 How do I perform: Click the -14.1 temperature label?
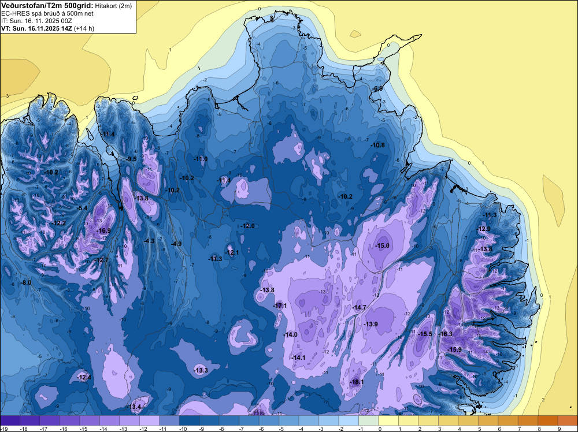(298, 357)
